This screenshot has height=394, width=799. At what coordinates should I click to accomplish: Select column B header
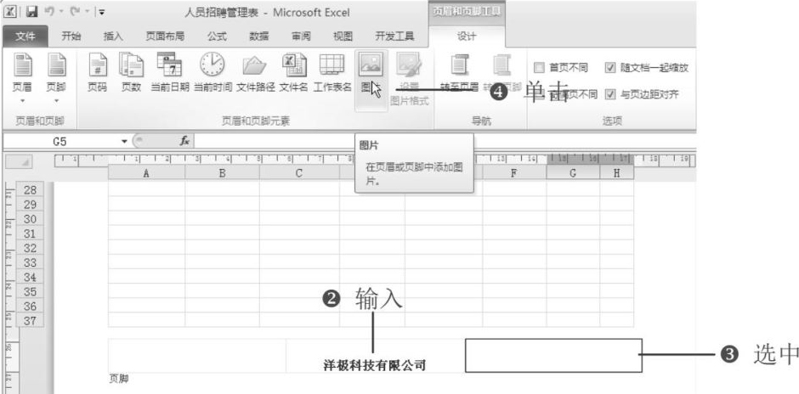coord(222,173)
